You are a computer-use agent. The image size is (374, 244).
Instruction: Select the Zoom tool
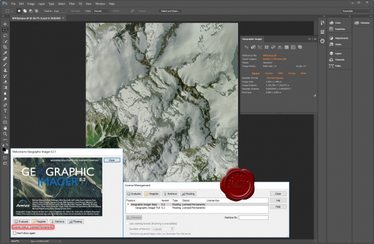(x=5, y=134)
